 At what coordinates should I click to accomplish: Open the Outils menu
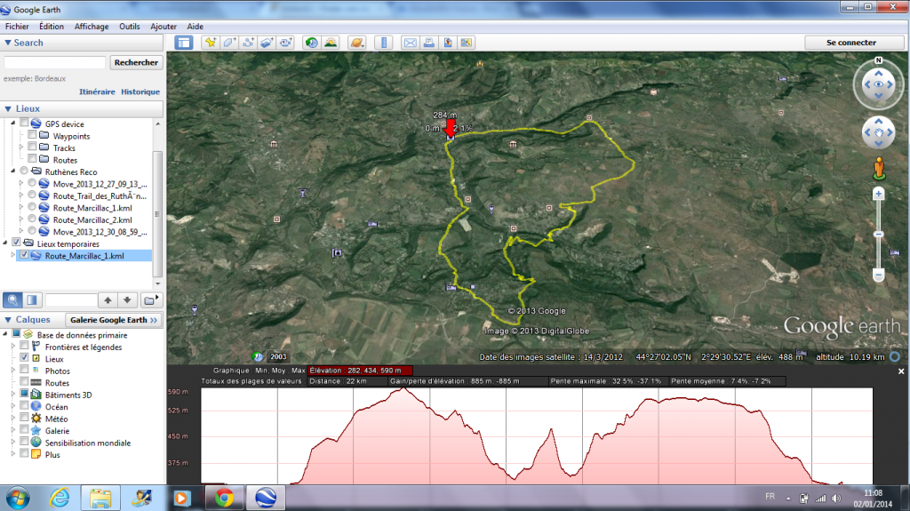130,26
